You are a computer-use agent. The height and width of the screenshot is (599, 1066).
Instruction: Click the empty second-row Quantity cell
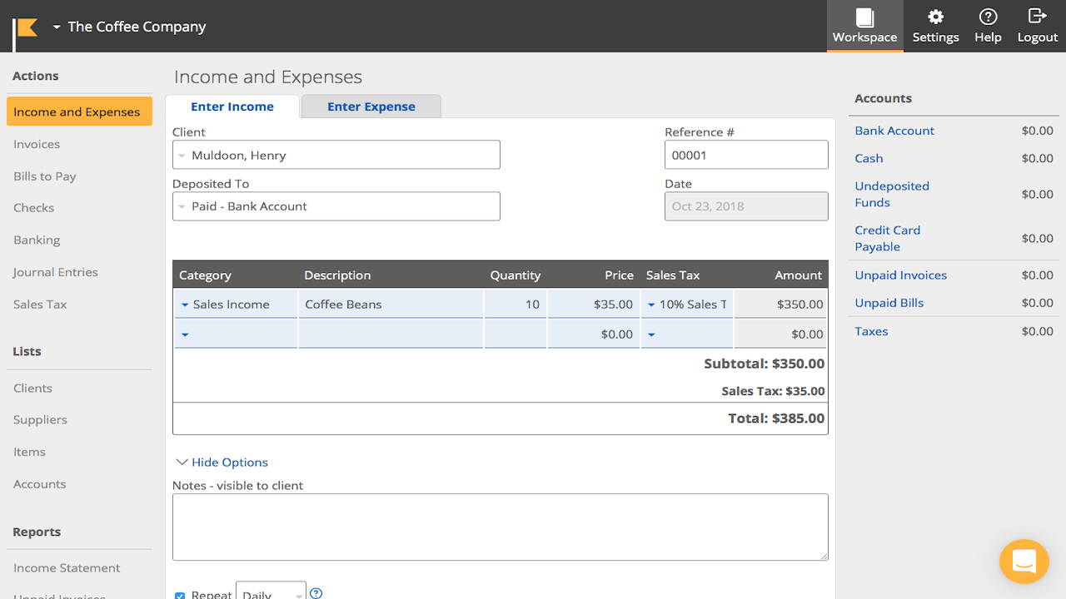coord(516,334)
